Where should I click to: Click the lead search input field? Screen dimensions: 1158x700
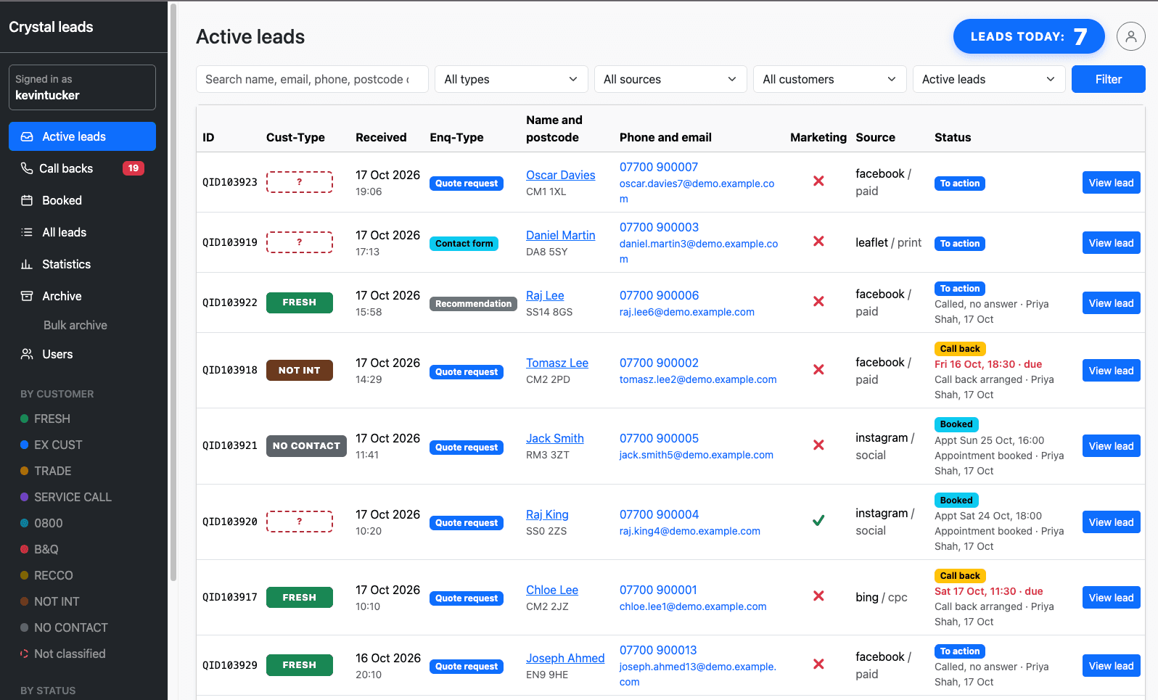(312, 79)
